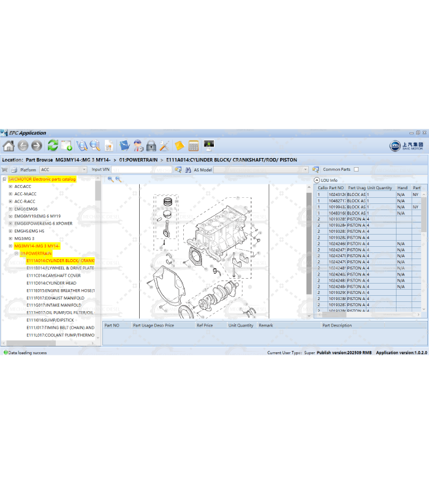Zoom in on the parts diagram

coord(110,179)
